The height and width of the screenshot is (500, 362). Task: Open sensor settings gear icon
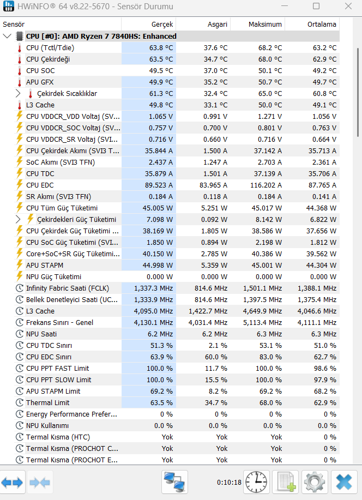(x=315, y=482)
